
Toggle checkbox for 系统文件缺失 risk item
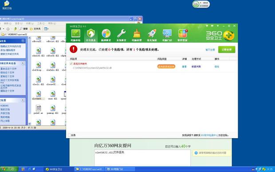point(71,64)
